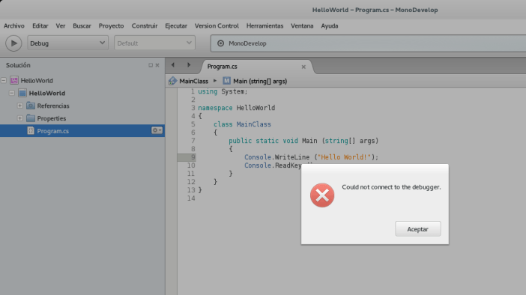The image size is (526, 295).
Task: Click the Run play button in toolbar
Action: pos(13,43)
